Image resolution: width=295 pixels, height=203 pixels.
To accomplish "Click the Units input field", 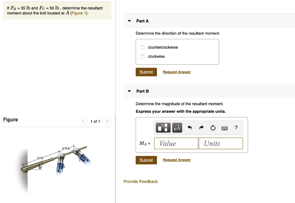I will tap(221, 143).
